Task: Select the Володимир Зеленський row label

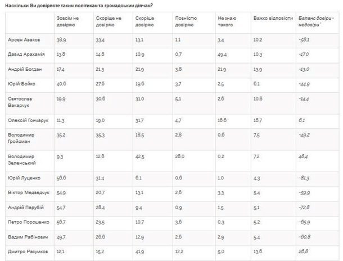Action: (x=22, y=160)
